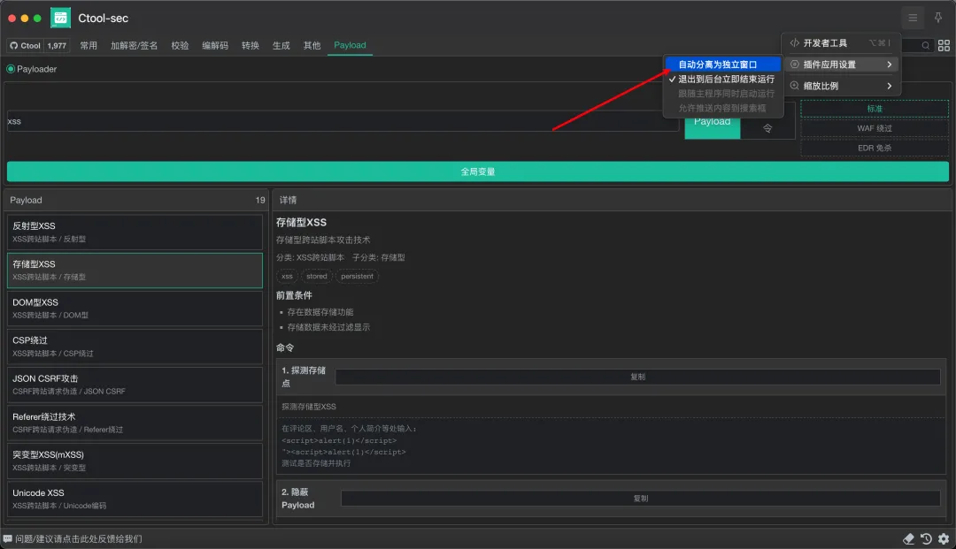The image size is (956, 549).
Task: Select the Payloader radio button
Action: pos(11,69)
